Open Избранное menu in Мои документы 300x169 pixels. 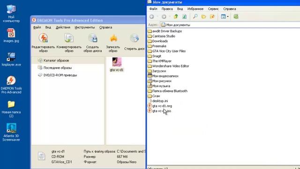pyautogui.click(x=195, y=9)
